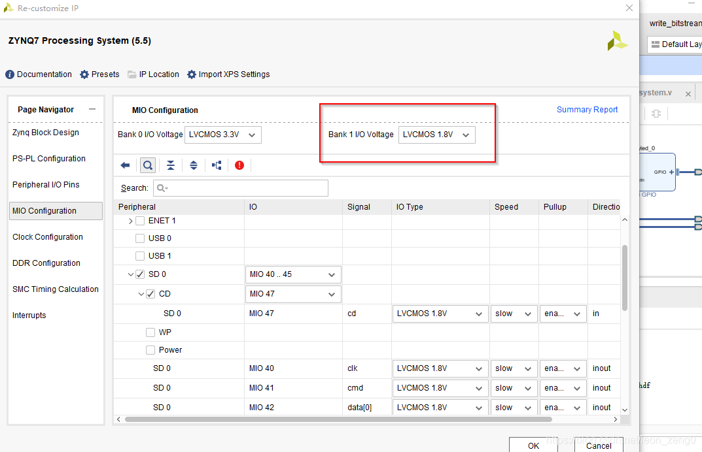This screenshot has height=452, width=702.
Task: Click the collapse all toolbar icon
Action: [171, 165]
